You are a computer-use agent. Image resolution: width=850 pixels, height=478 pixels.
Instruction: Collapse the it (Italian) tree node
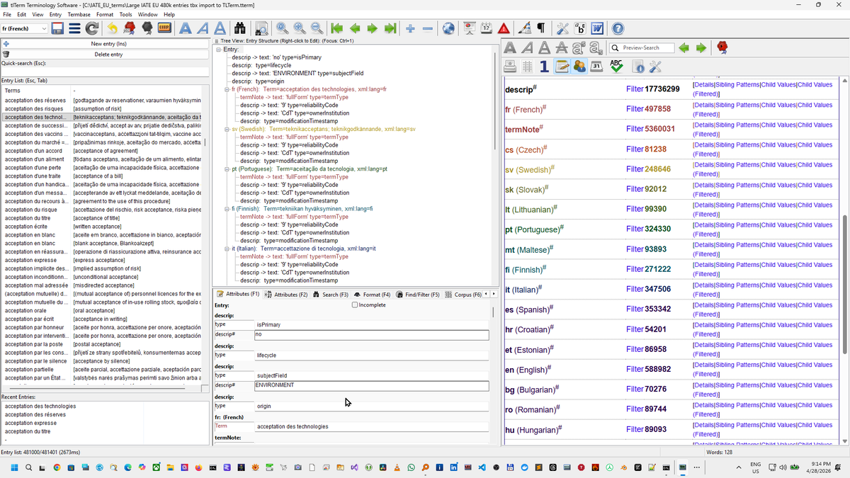click(227, 249)
